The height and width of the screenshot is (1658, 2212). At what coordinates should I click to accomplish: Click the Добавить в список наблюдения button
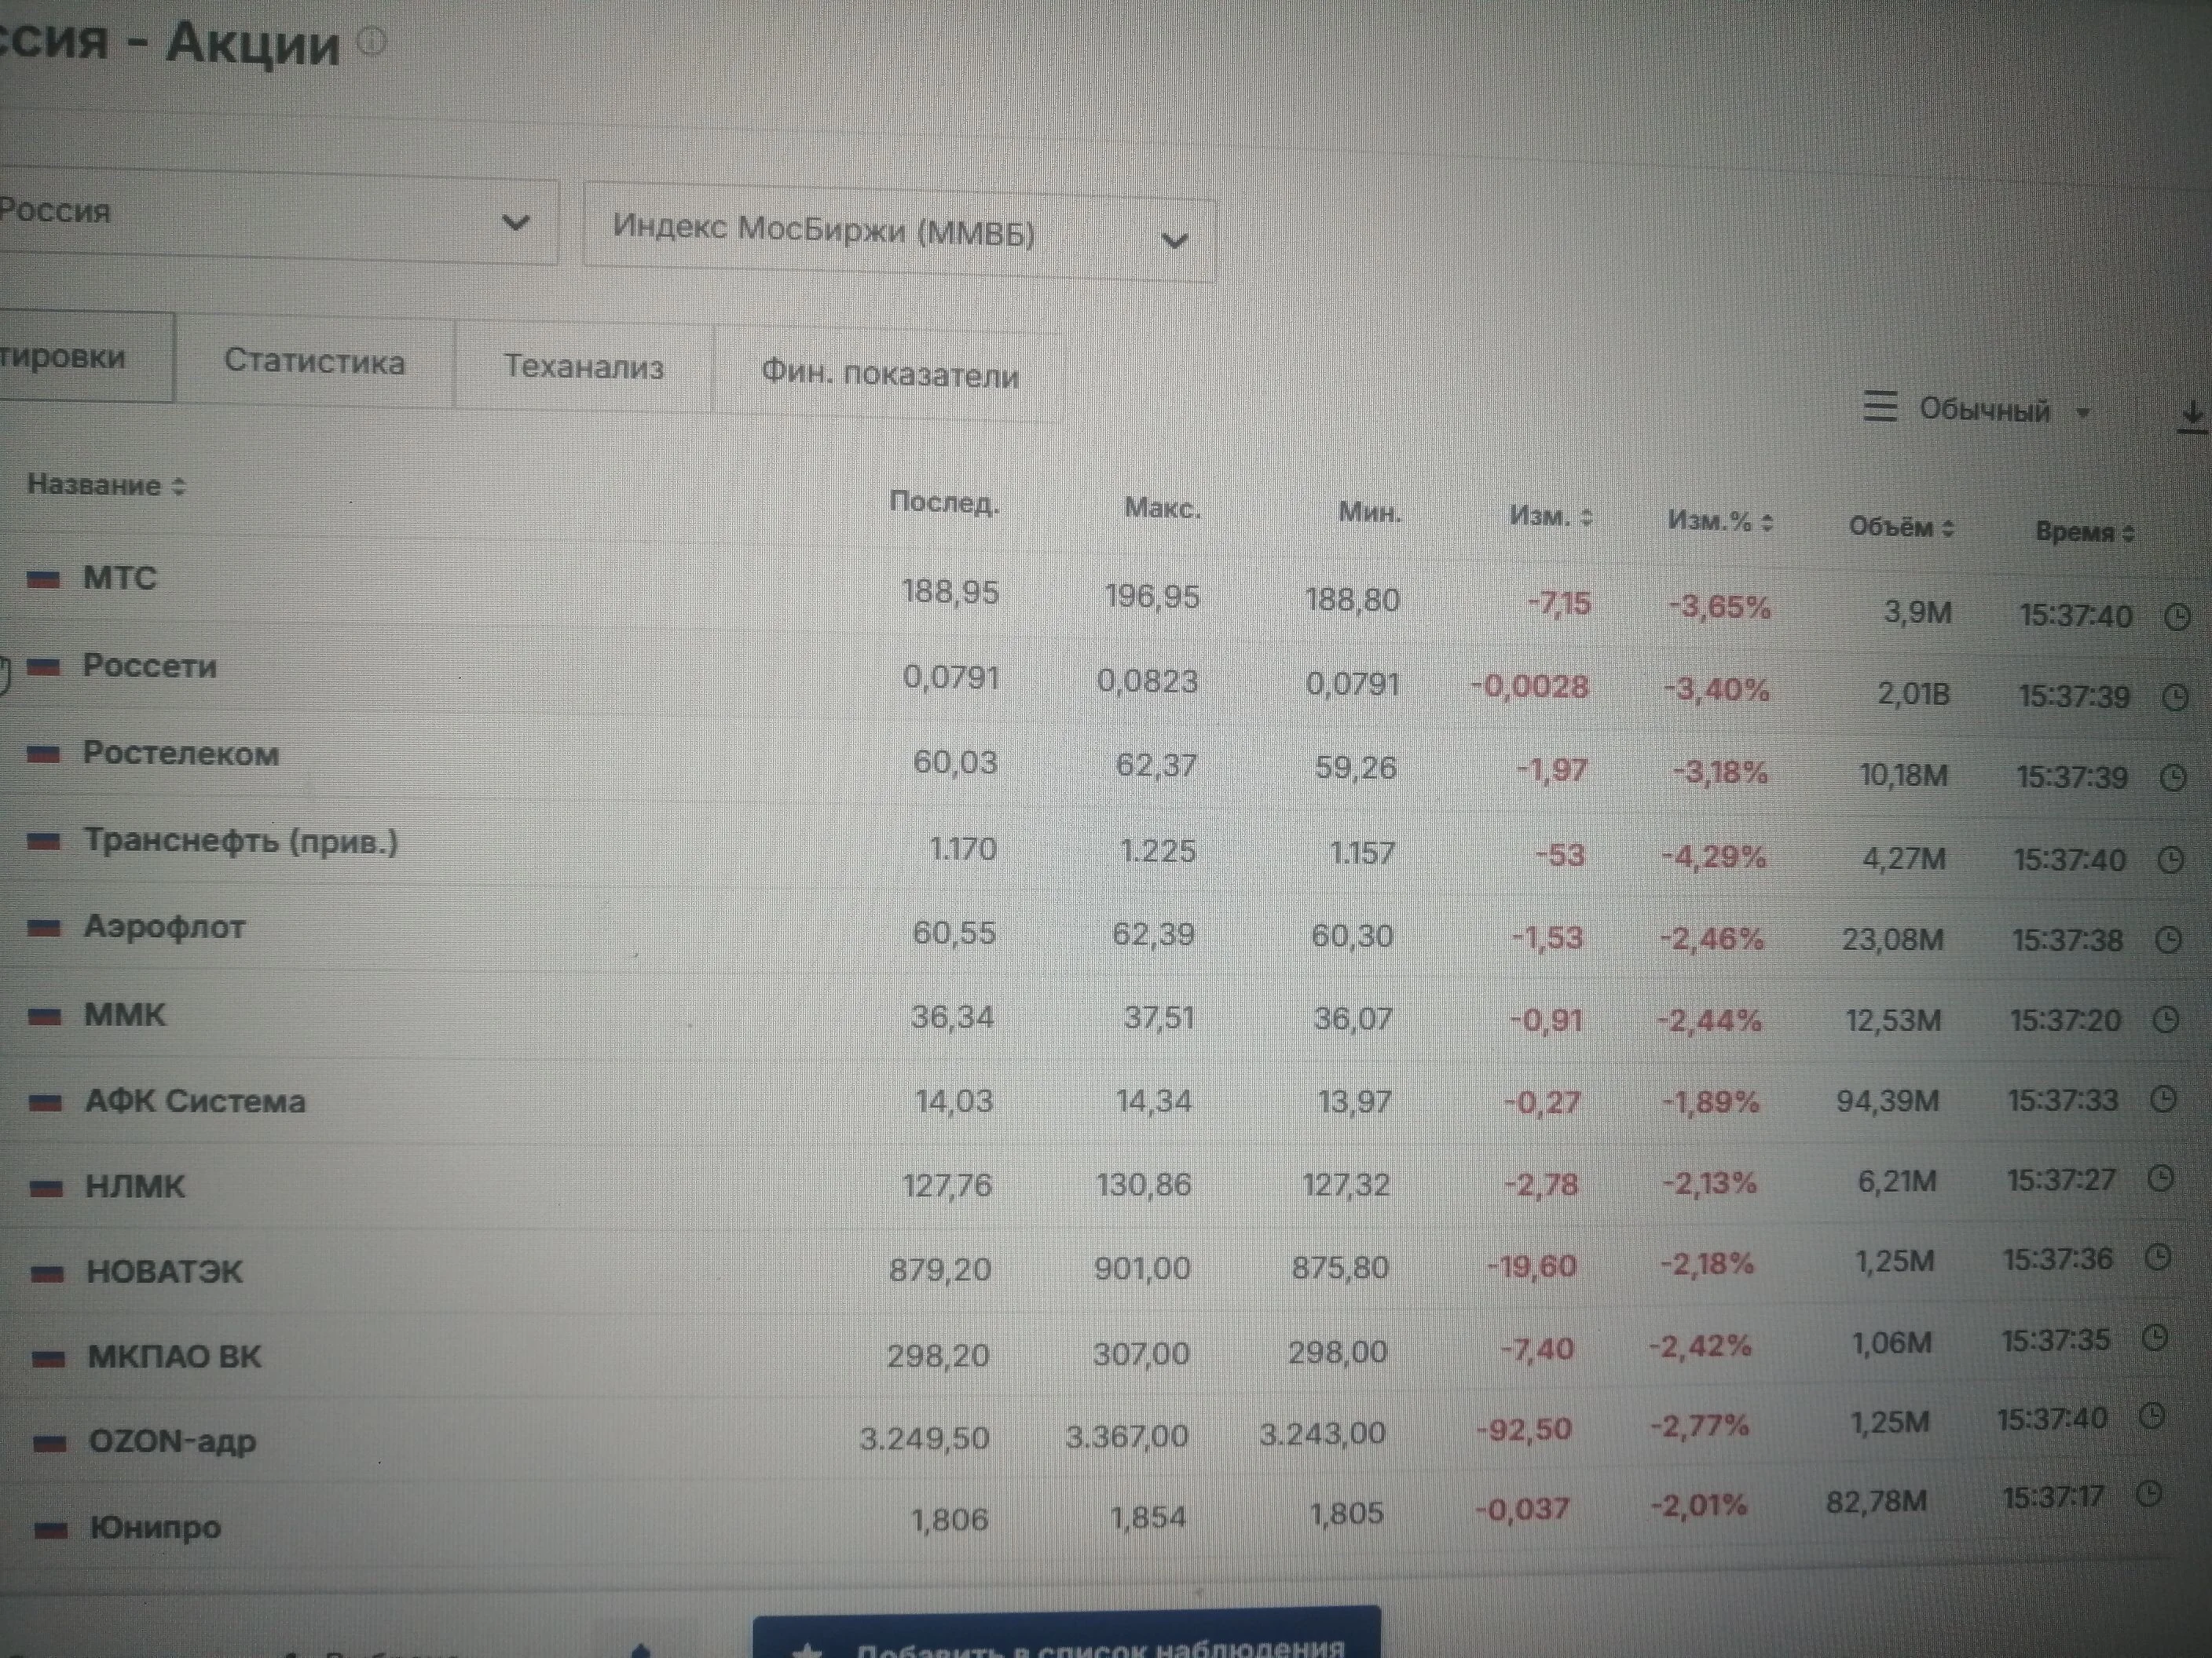(x=1067, y=1632)
